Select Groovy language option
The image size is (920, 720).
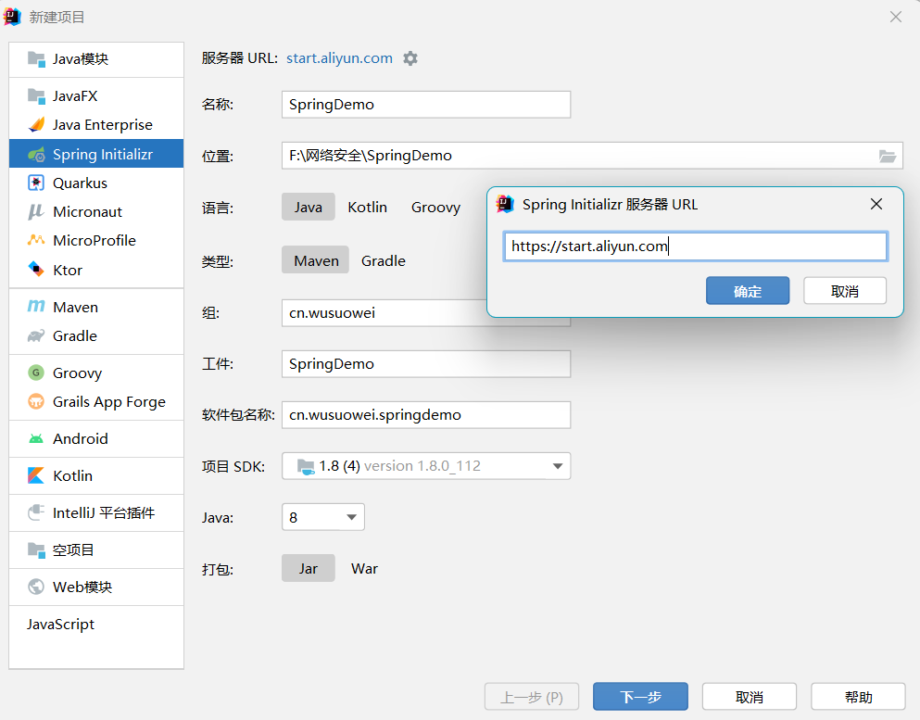click(436, 208)
